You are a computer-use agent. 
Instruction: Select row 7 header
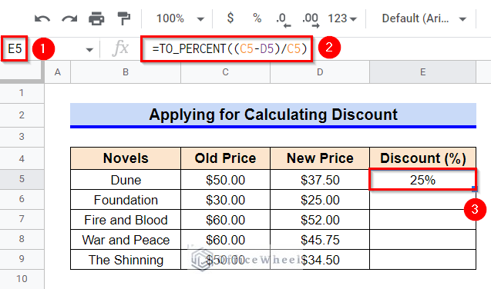tap(22, 219)
